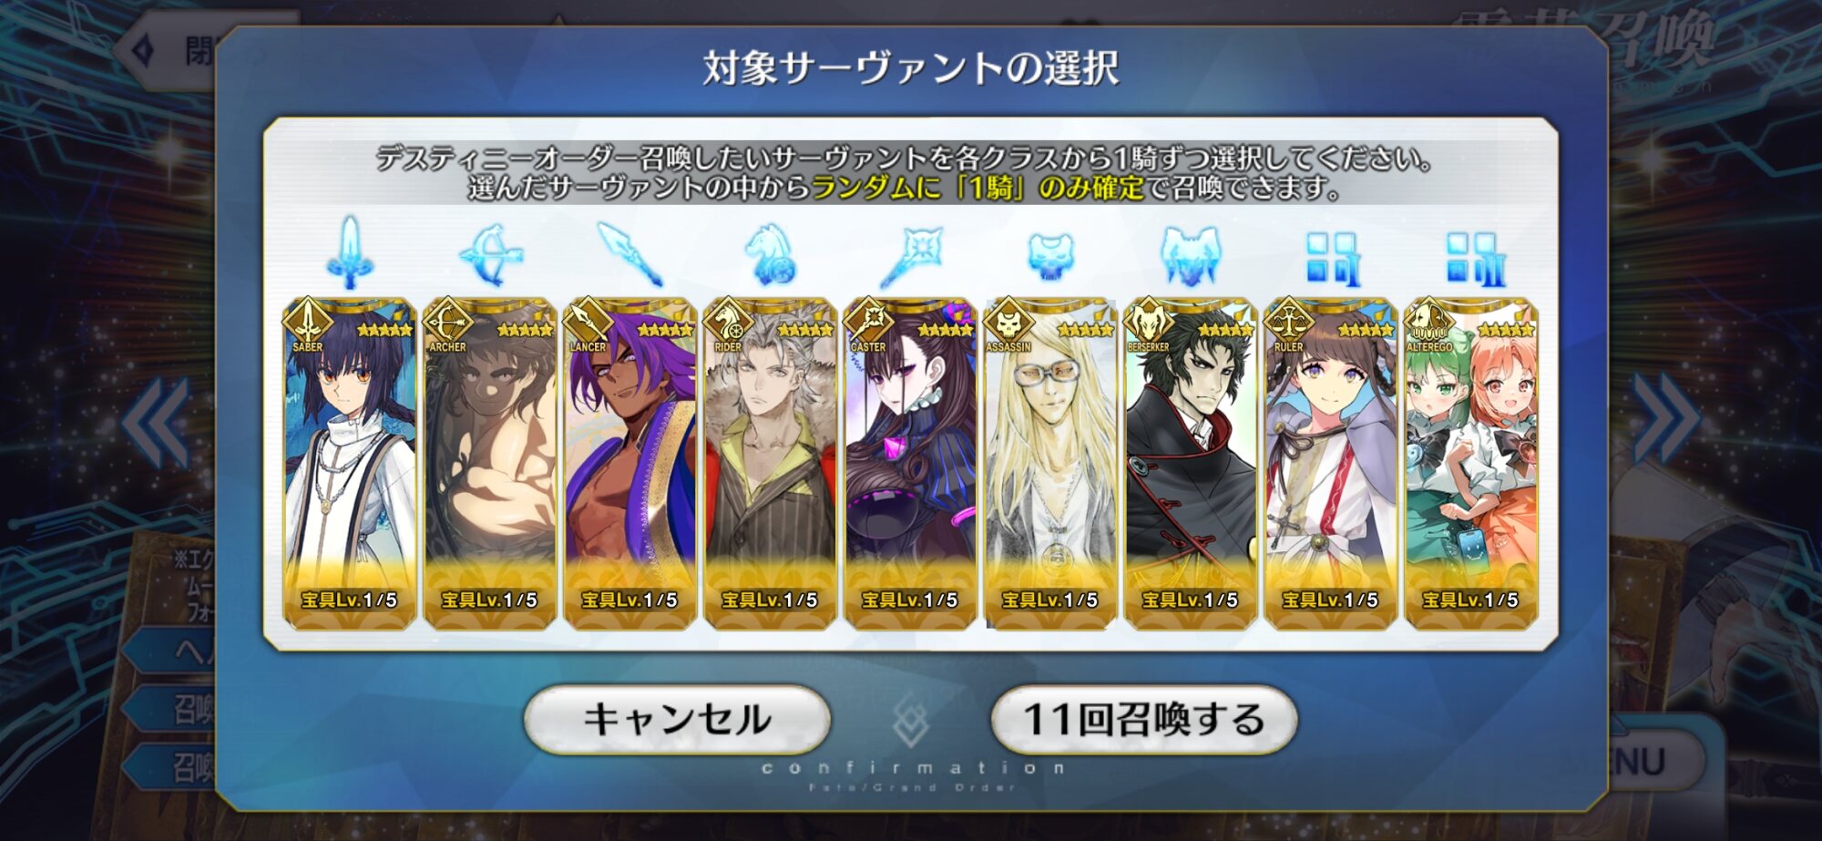
Task: Select the Berserker class beast icon
Action: pos(1190,255)
